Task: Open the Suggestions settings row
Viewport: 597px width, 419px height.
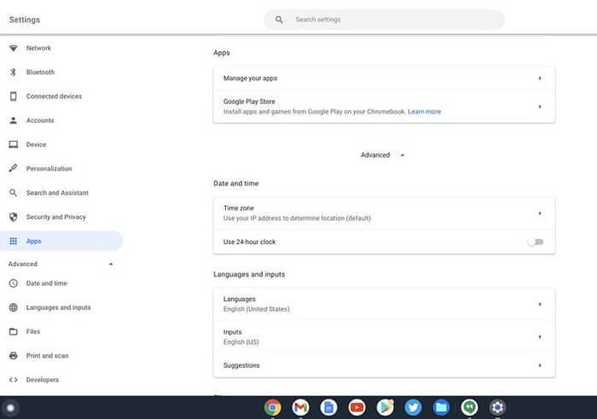Action: pos(384,365)
